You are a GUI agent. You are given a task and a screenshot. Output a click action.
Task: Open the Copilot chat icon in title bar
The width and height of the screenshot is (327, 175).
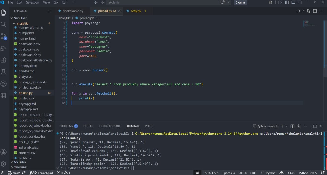tap(223, 2)
